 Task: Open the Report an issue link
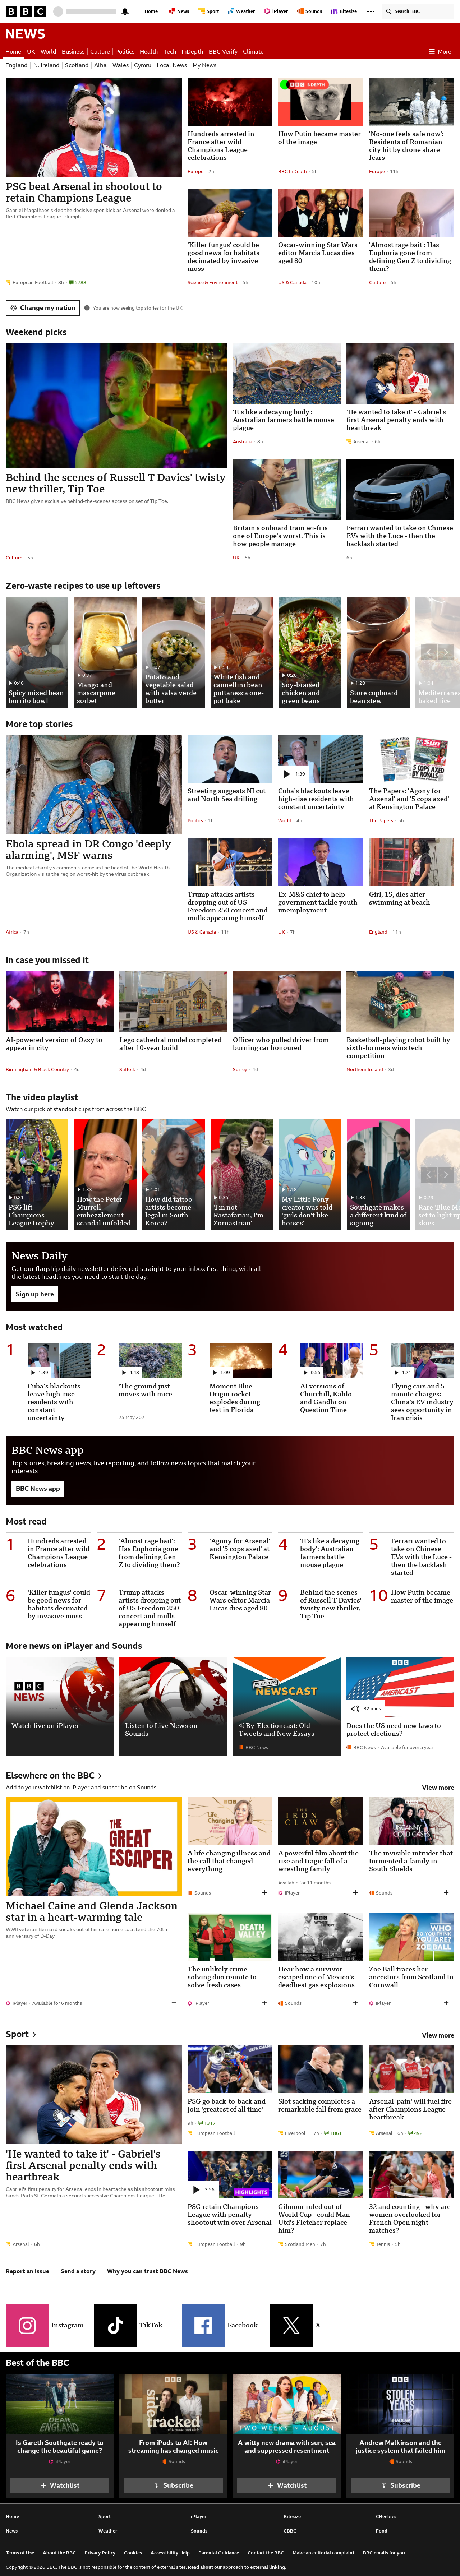click(x=27, y=2271)
